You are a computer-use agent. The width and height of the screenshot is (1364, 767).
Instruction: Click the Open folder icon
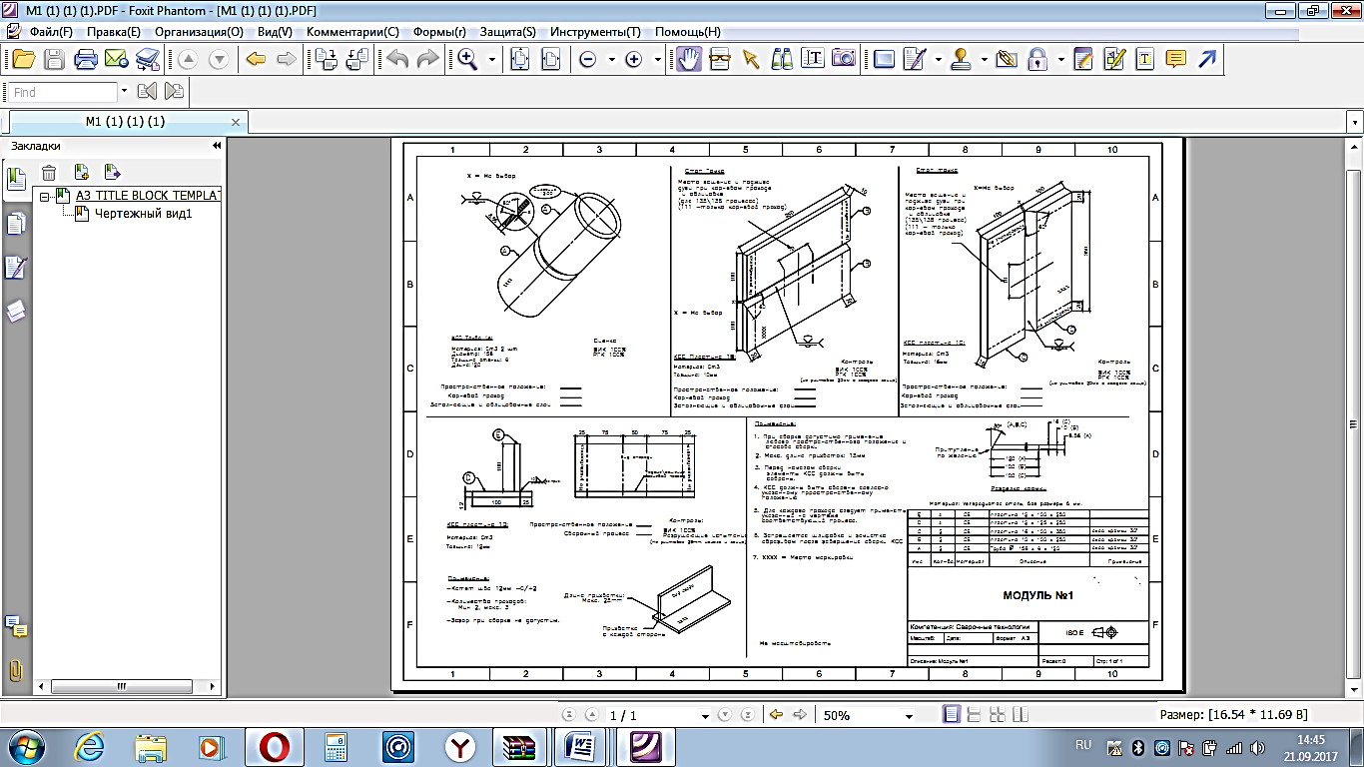coord(23,59)
